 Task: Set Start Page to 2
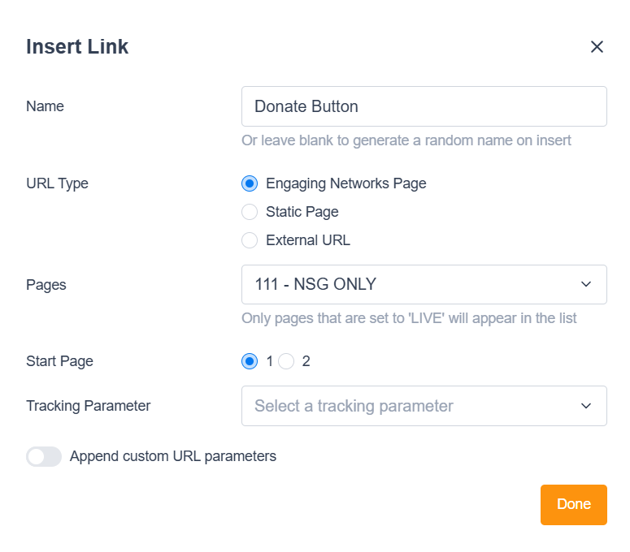(286, 361)
